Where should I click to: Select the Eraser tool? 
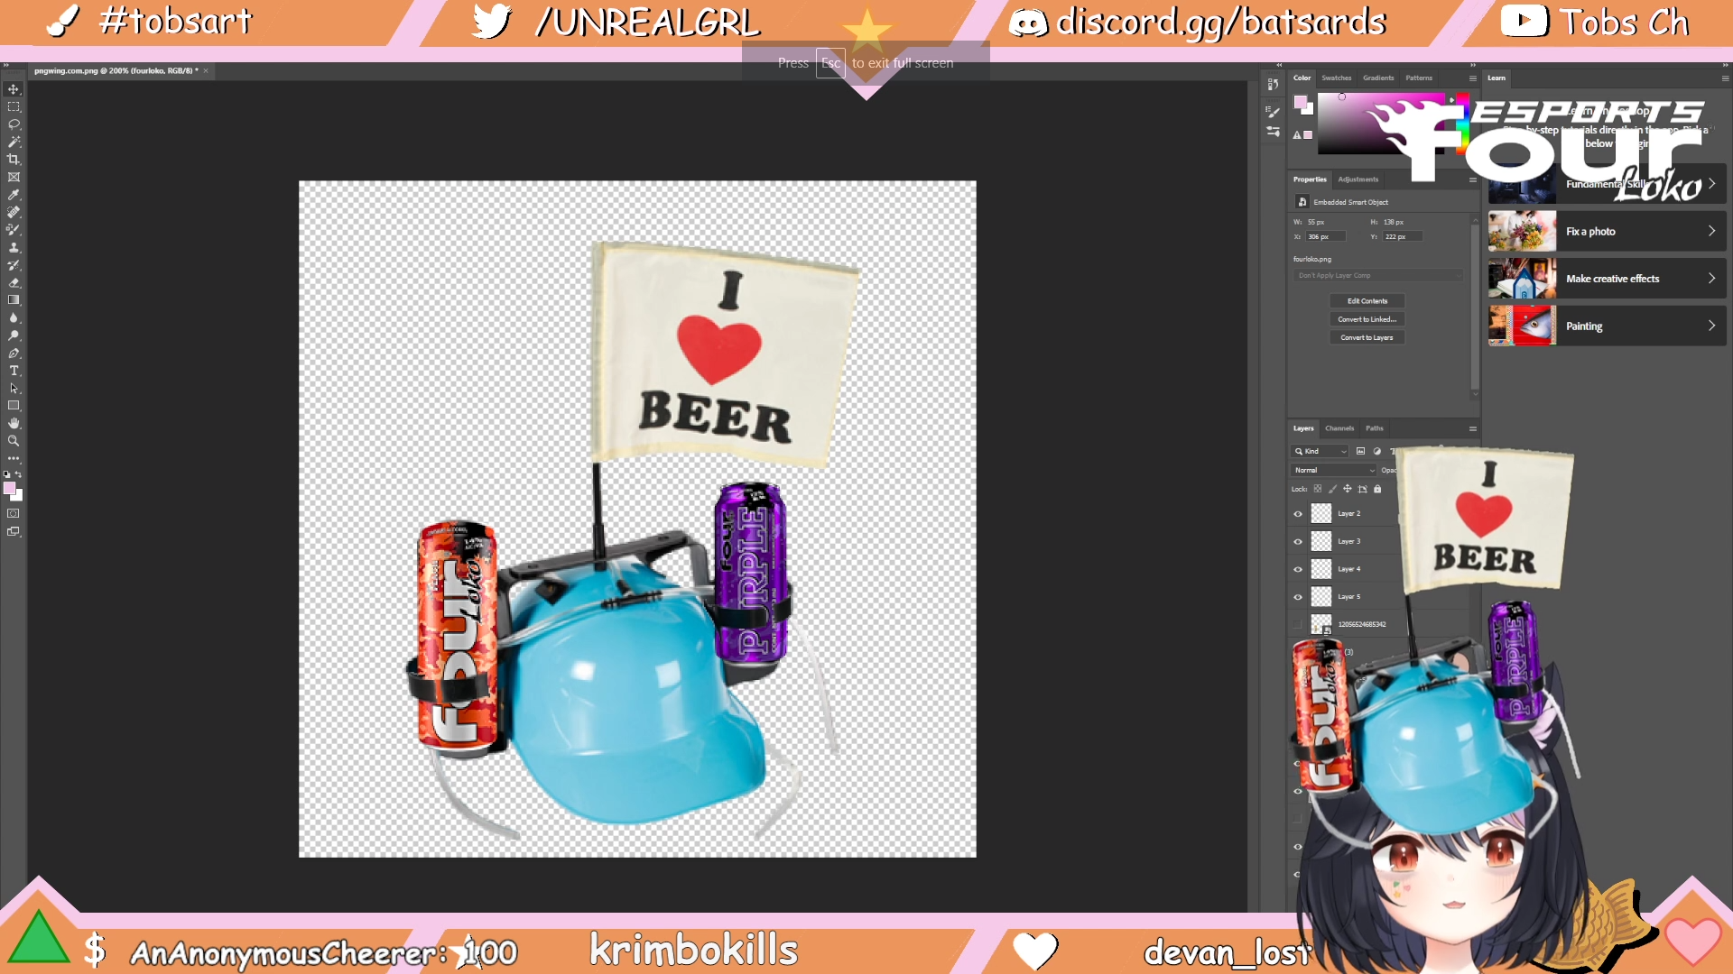(14, 282)
